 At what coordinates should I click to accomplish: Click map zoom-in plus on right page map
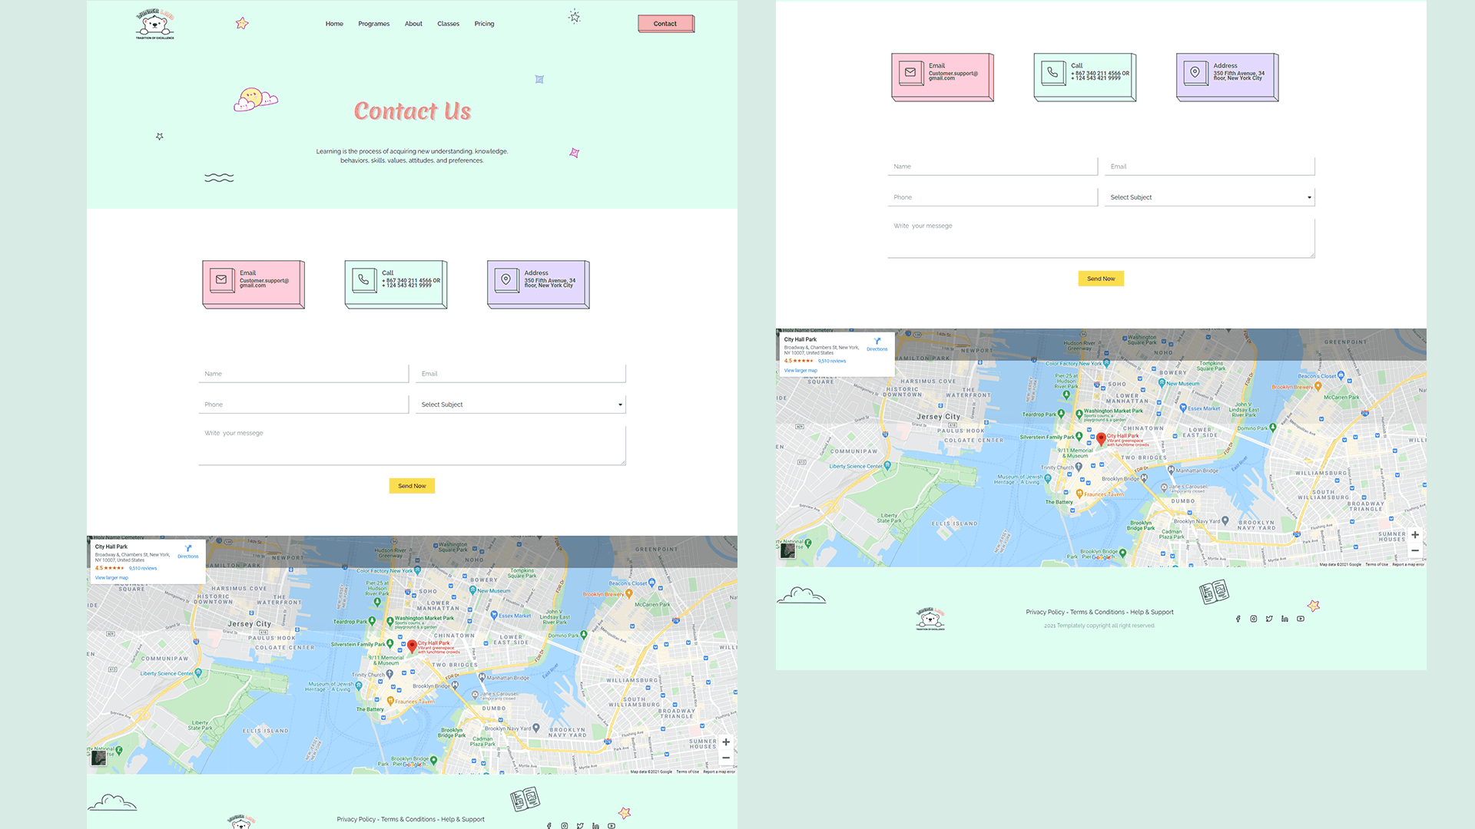(x=1415, y=535)
